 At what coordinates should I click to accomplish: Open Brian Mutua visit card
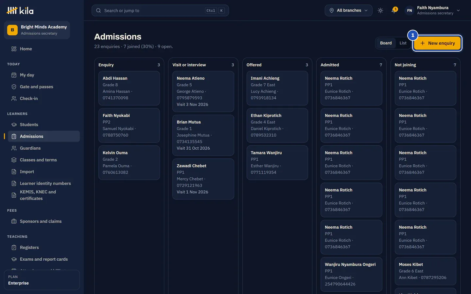[203, 135]
